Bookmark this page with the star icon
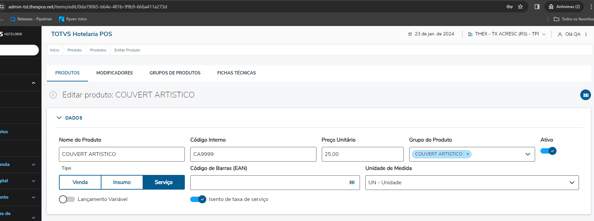The height and width of the screenshot is (221, 594). pyautogui.click(x=520, y=7)
